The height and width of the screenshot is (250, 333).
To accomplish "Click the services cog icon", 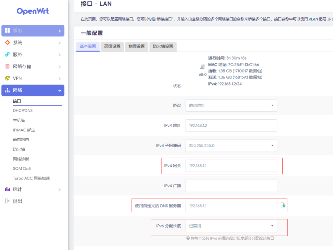I will coord(7,55).
